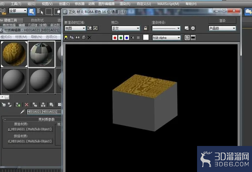Screen dimensions: 252x172
Task: Switch to the 自由形式 ribbon tab
Action: (x=37, y=20)
